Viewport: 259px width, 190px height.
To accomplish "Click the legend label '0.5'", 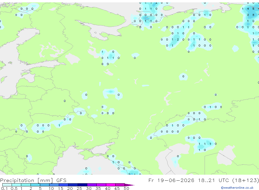I will (x=14, y=188).
